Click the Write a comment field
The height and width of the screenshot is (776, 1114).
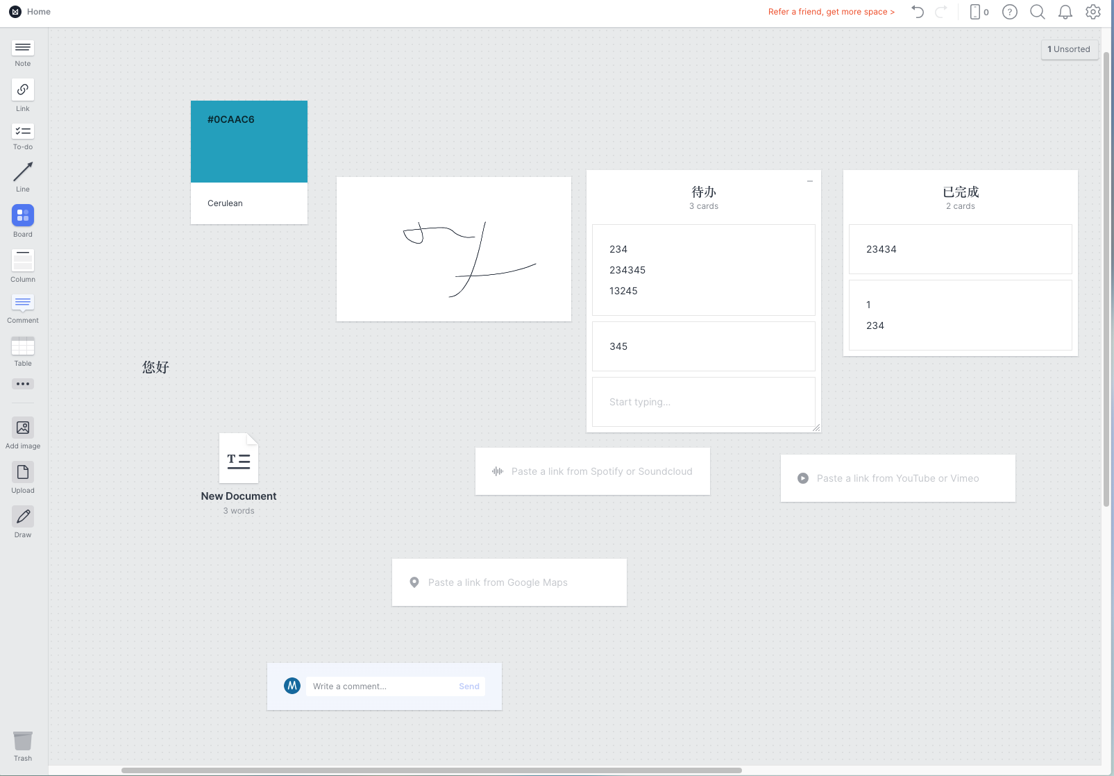(x=382, y=686)
